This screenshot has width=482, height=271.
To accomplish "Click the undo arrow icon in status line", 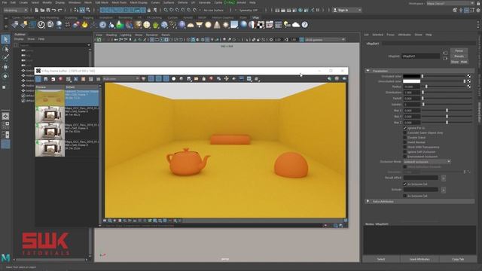I will tap(54, 10).
